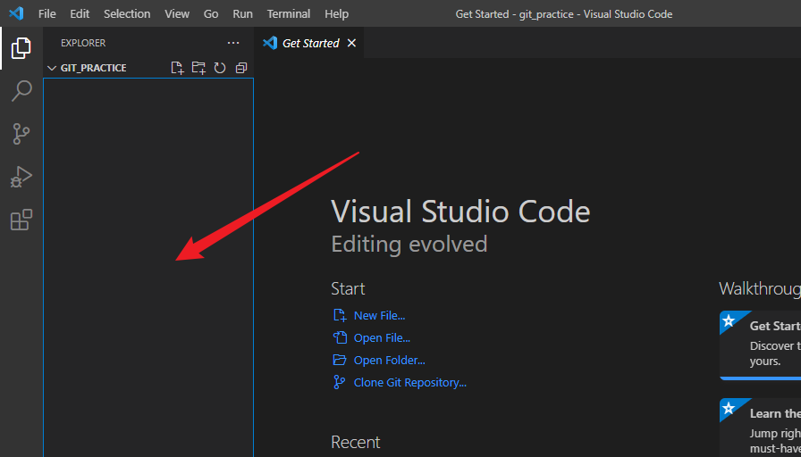Open the Run and Debug view
This screenshot has width=801, height=457.
pyautogui.click(x=21, y=177)
